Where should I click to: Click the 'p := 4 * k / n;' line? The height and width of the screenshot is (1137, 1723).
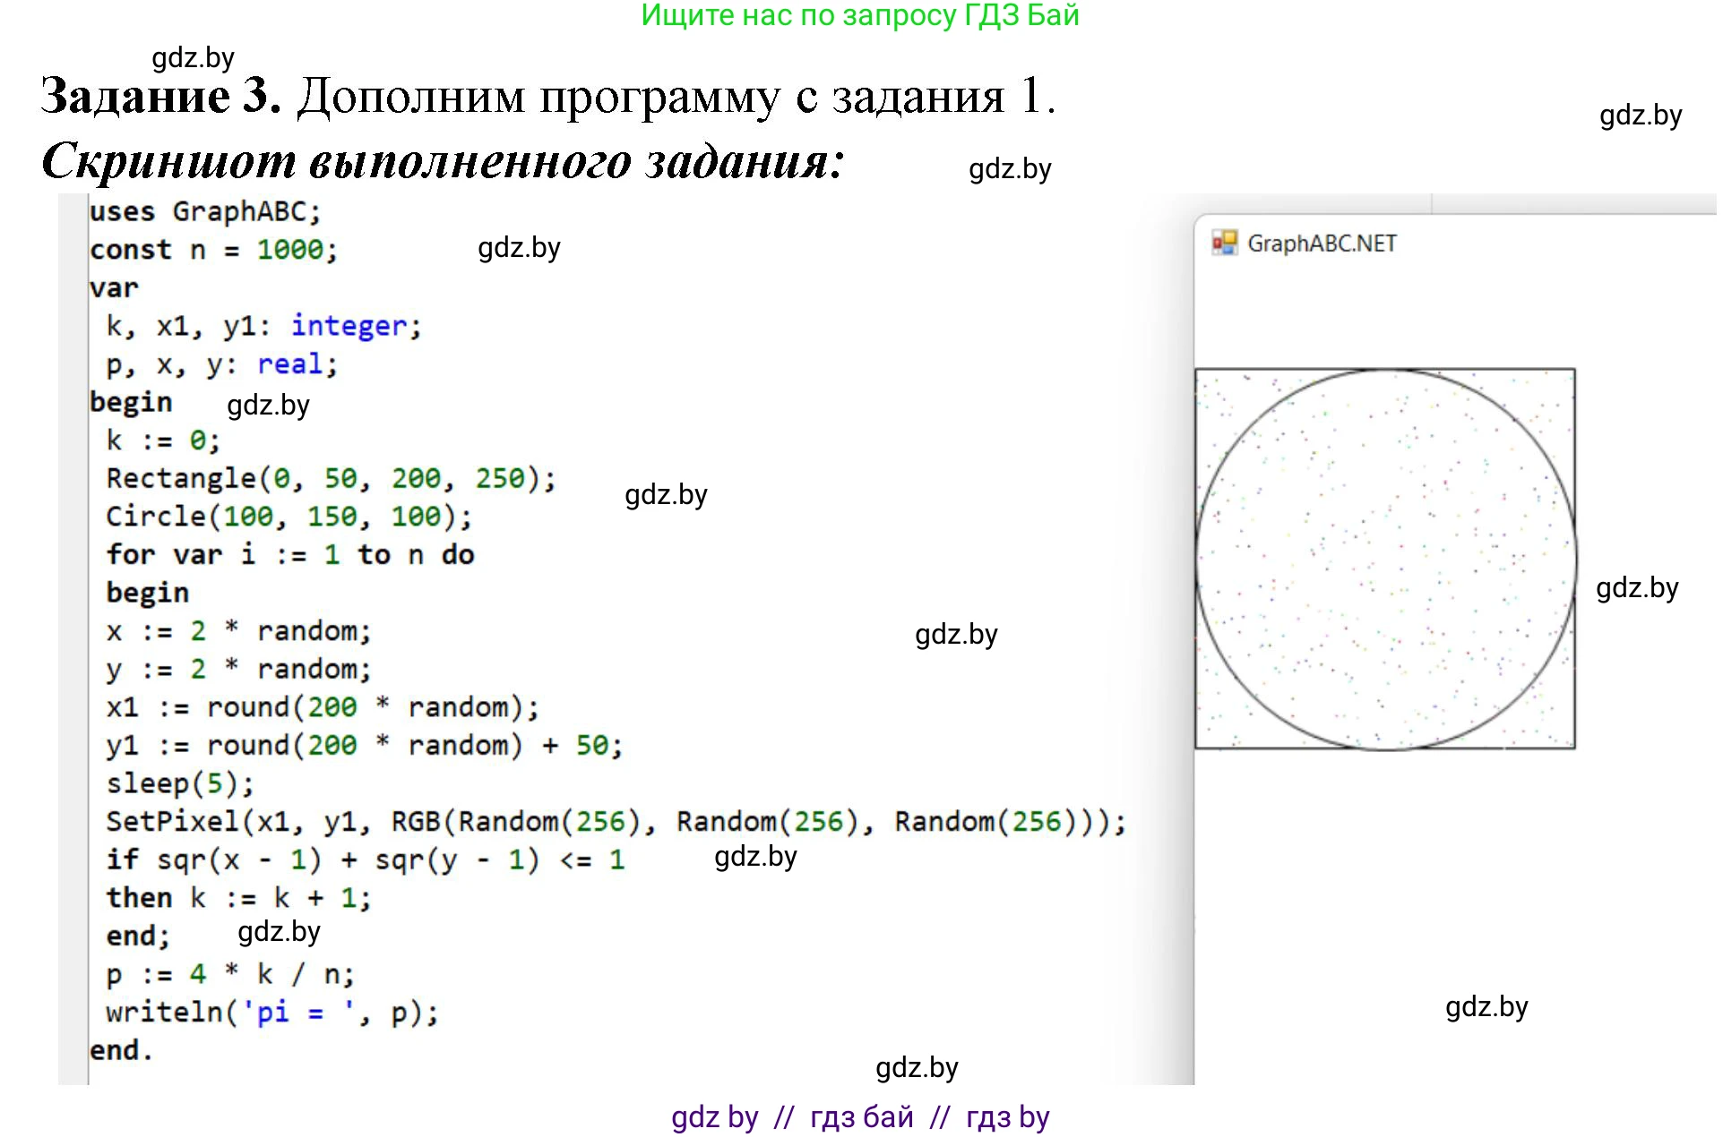pos(230,974)
